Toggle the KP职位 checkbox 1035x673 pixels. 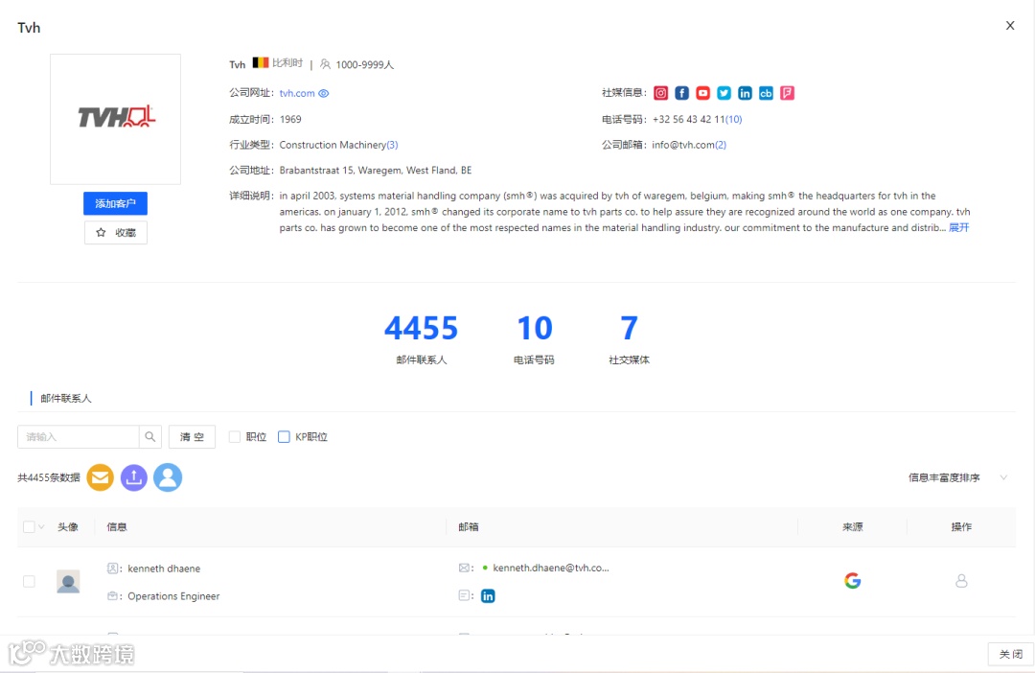pos(284,436)
